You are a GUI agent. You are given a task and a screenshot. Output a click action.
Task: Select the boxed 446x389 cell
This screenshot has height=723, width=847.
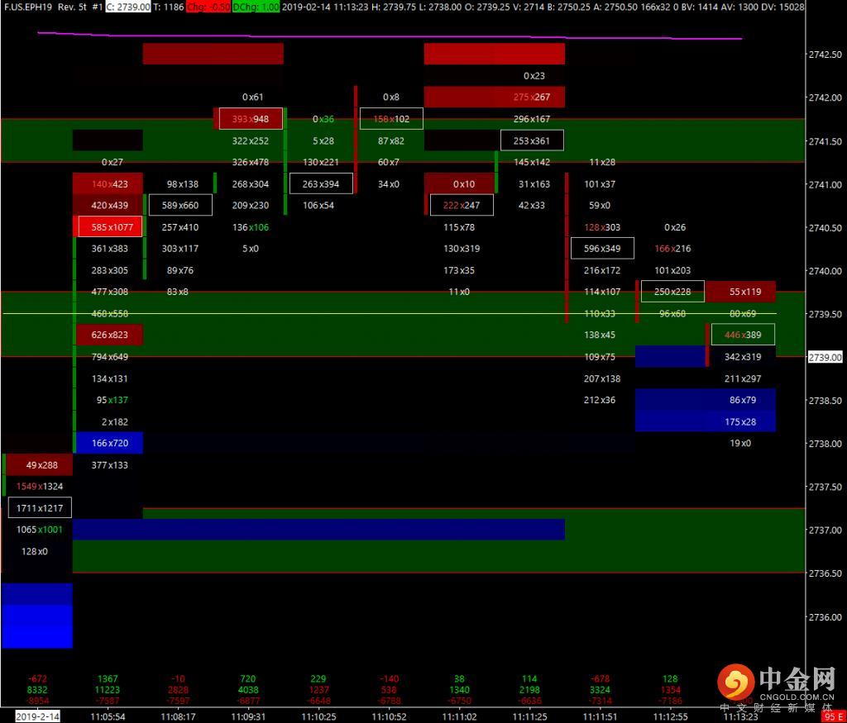click(x=743, y=335)
